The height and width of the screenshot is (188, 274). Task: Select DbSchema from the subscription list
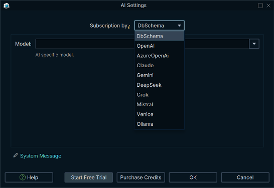click(159, 36)
